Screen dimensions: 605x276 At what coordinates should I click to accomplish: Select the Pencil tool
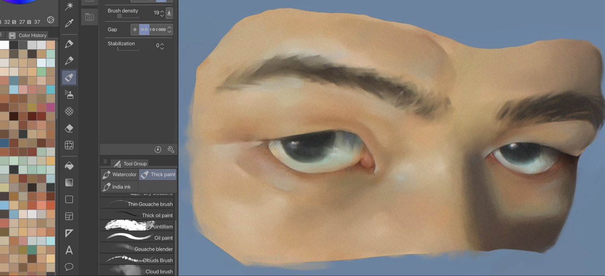69,61
